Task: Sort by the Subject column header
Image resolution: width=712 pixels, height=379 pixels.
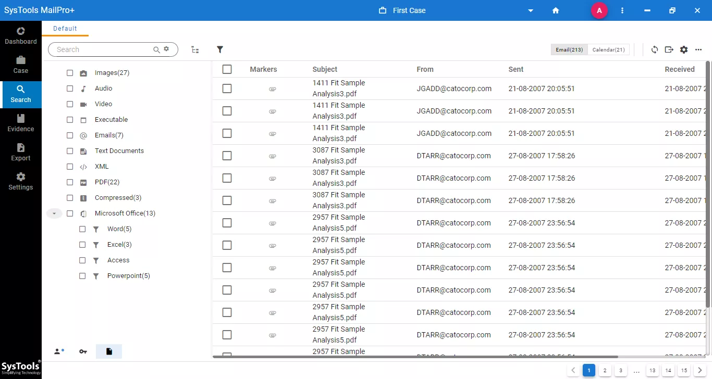Action: [x=325, y=69]
